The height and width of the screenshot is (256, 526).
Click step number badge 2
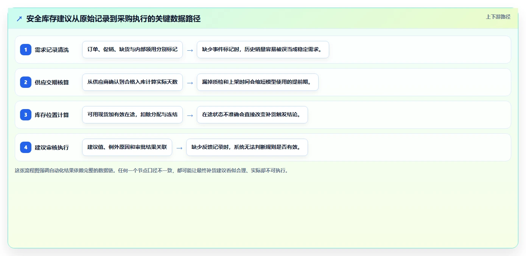(26, 82)
